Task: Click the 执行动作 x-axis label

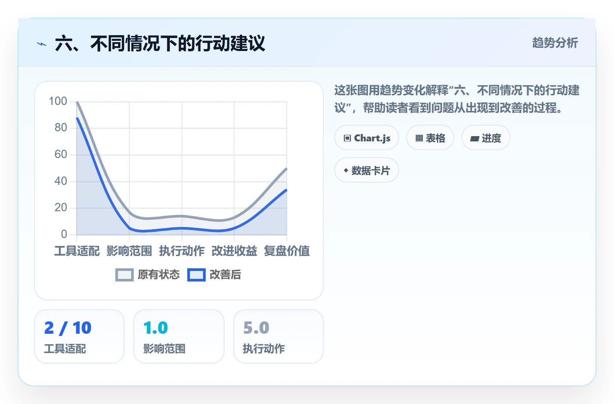Action: [x=182, y=251]
